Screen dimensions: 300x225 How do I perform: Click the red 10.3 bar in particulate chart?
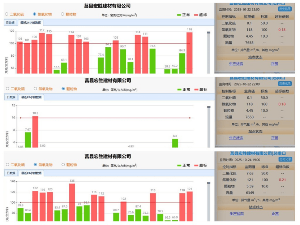point(35,130)
